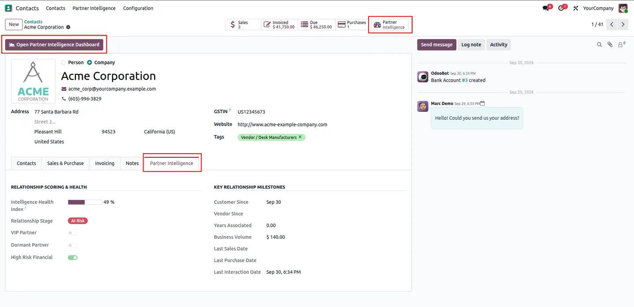Toggle the High Risk Financial switch
This screenshot has width=634, height=307.
[73, 258]
